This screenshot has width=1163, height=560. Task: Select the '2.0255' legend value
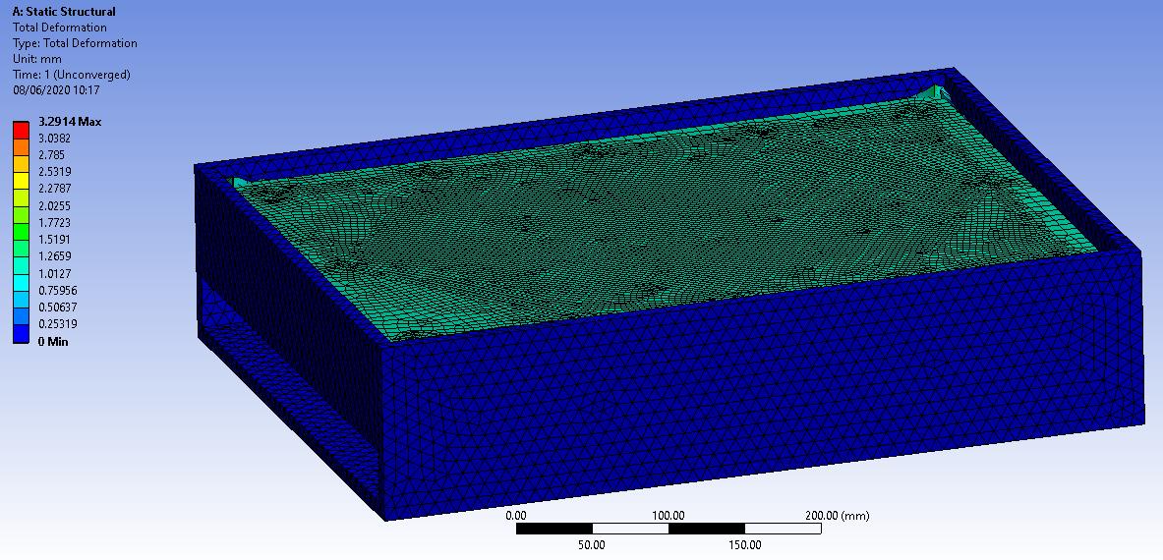coord(53,206)
